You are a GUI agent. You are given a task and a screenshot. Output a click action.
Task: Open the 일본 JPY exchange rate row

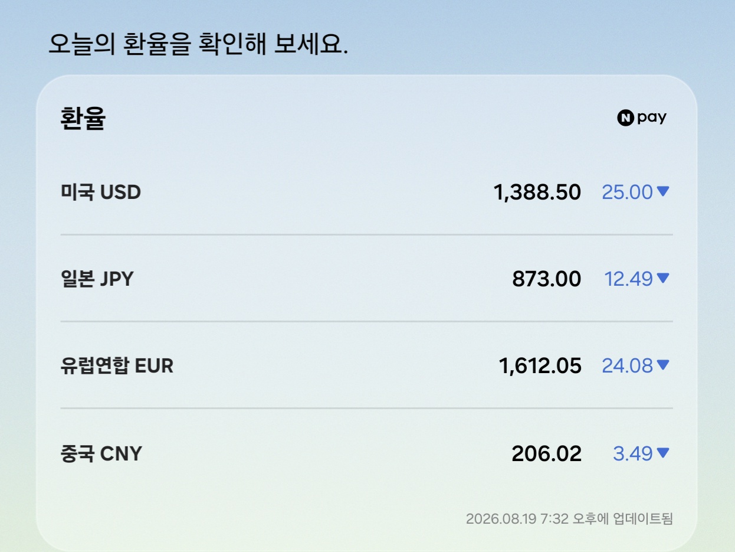tap(366, 279)
